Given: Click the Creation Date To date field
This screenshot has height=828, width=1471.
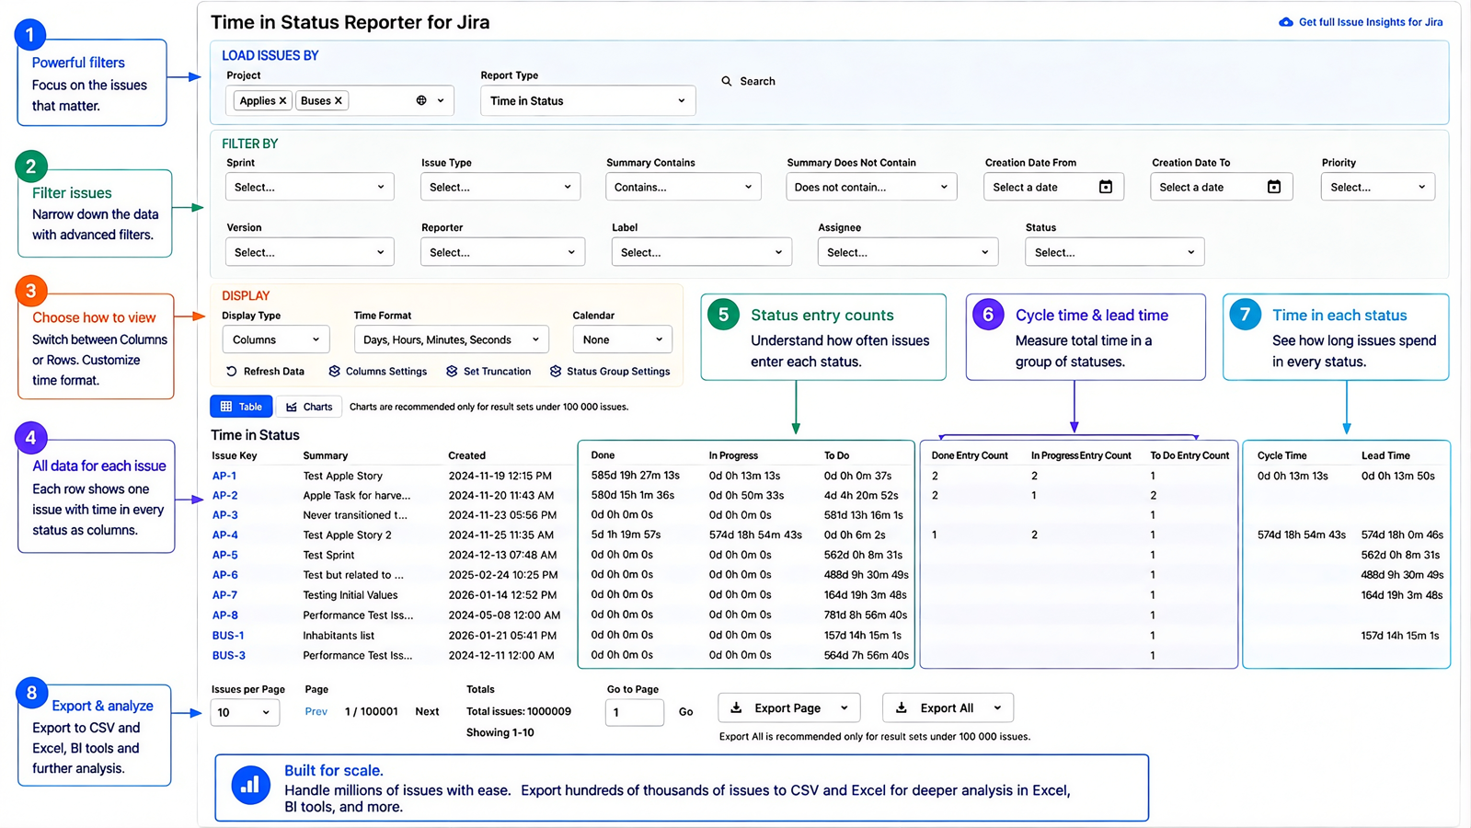Looking at the screenshot, I should pyautogui.click(x=1222, y=187).
